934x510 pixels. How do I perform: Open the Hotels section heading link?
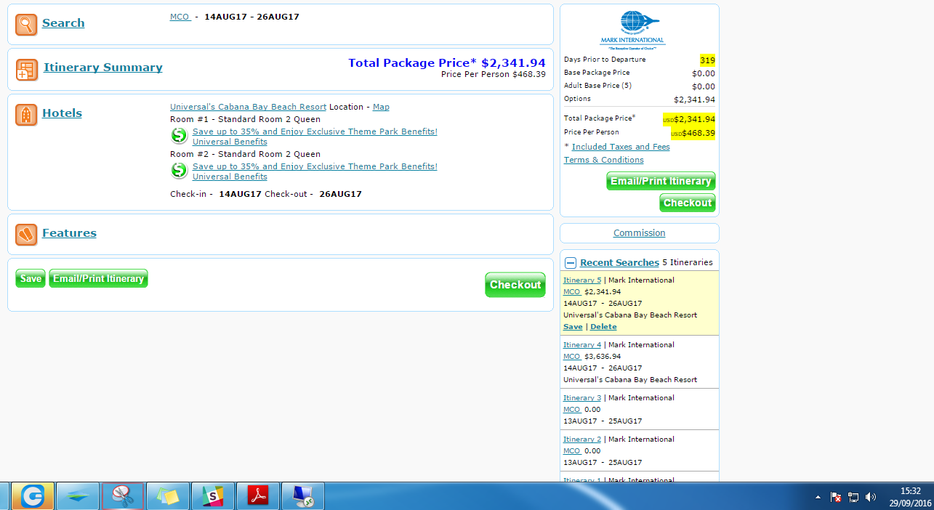62,113
